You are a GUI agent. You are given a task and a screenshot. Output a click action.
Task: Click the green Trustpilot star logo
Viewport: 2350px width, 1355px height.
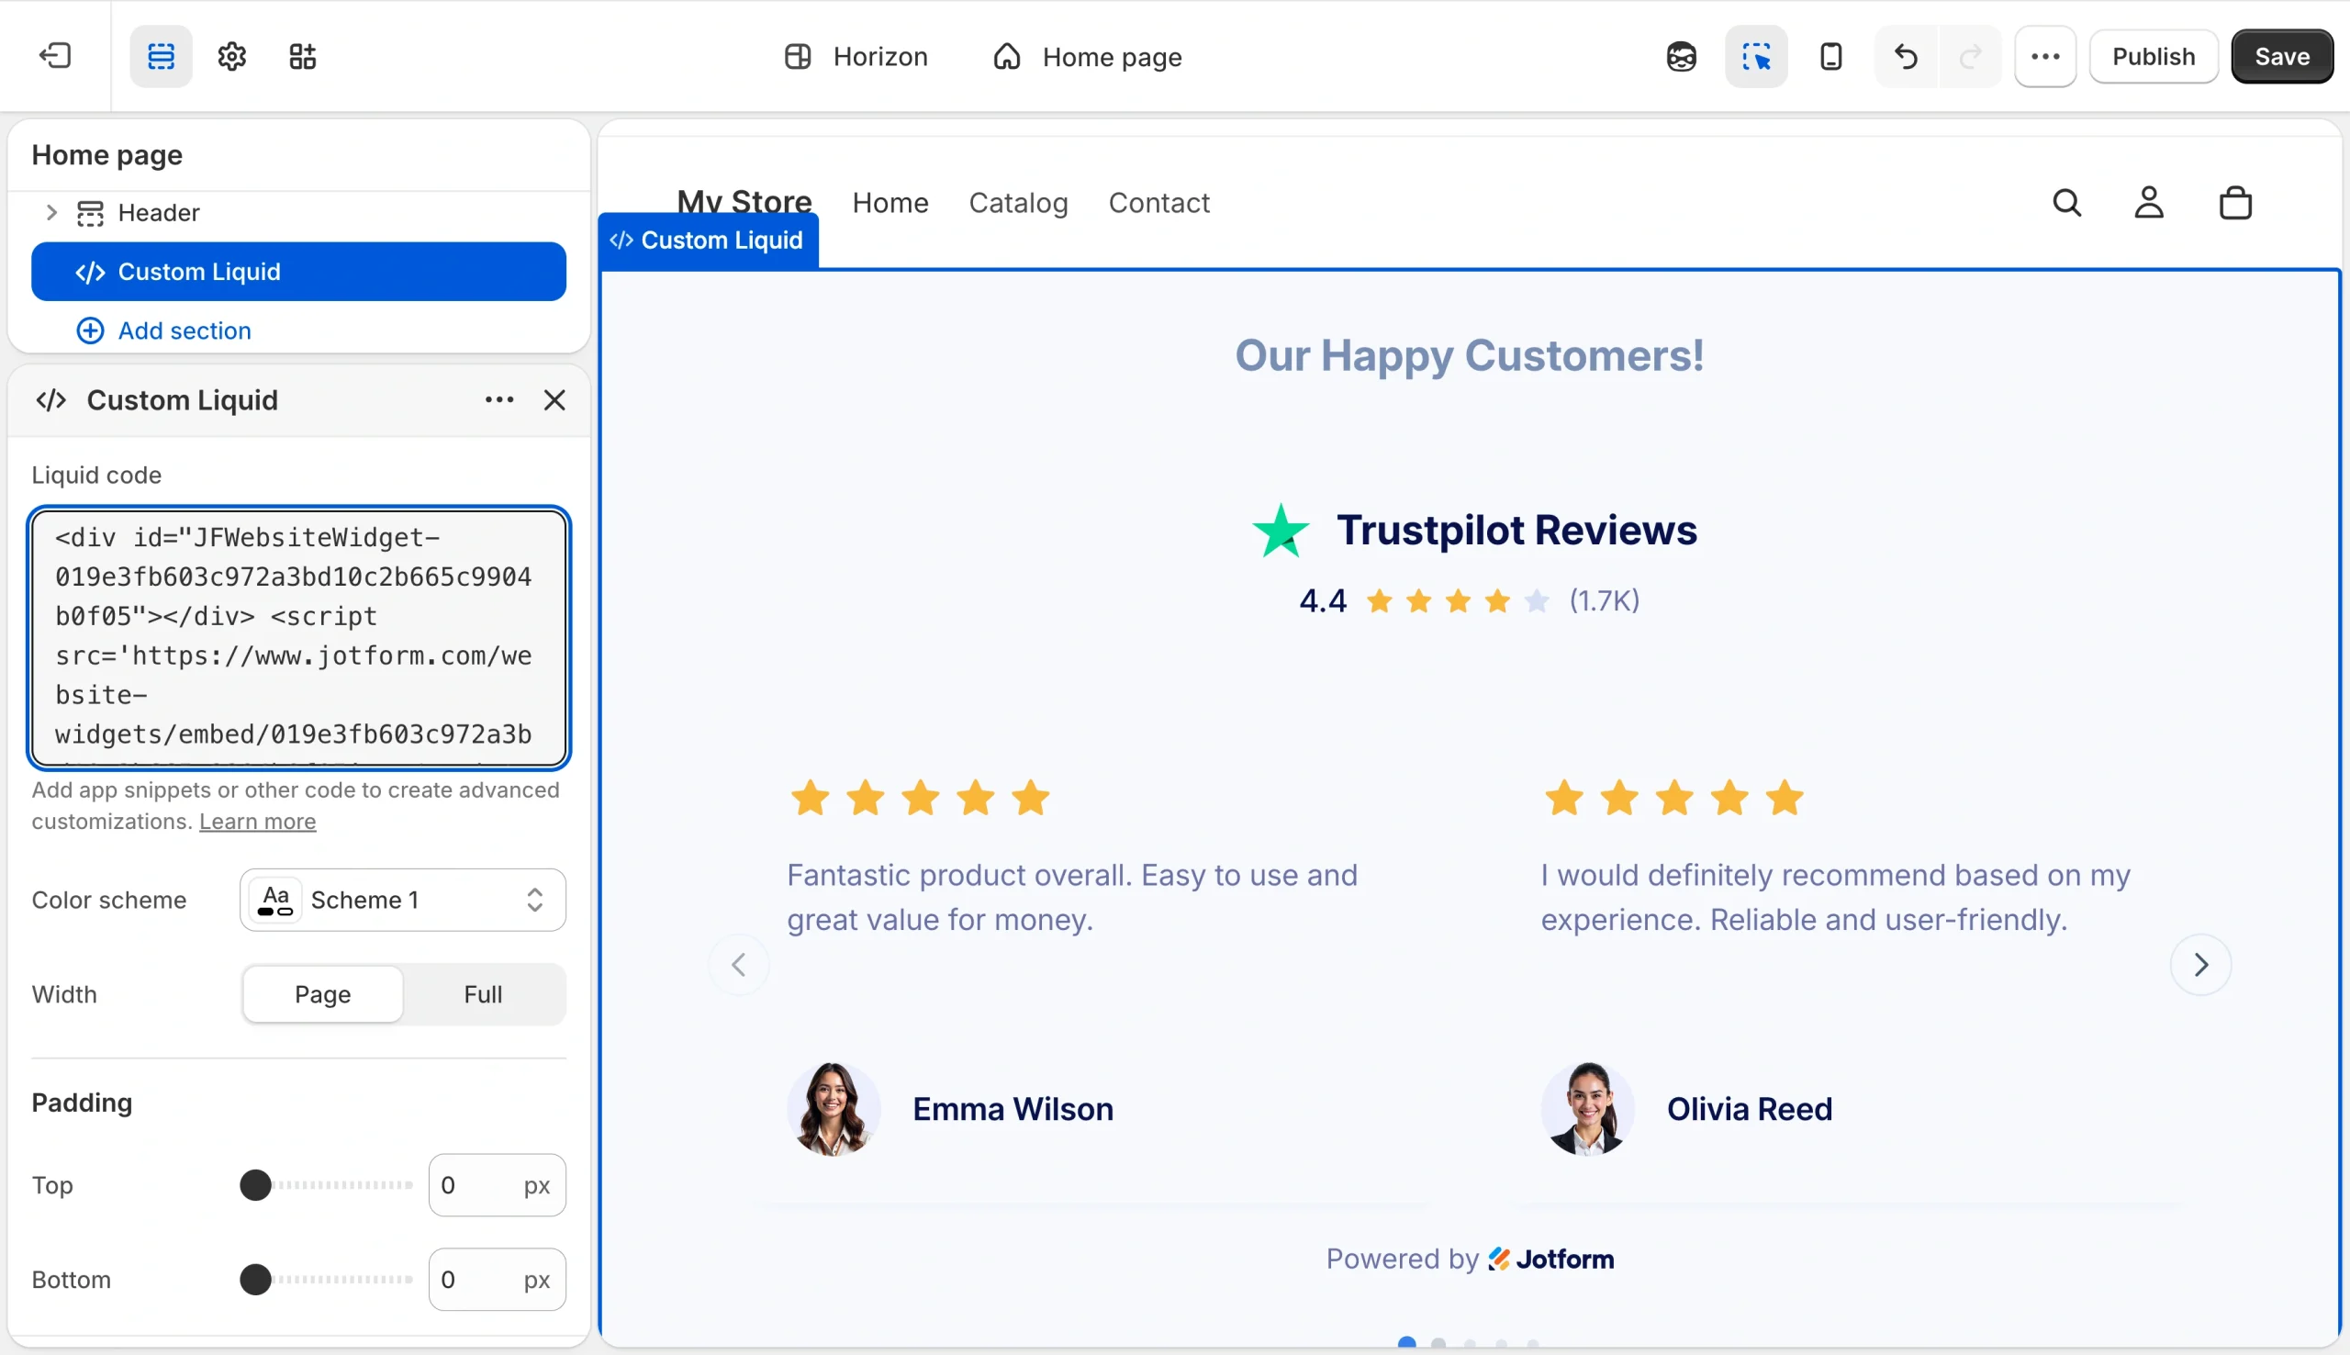click(1281, 531)
